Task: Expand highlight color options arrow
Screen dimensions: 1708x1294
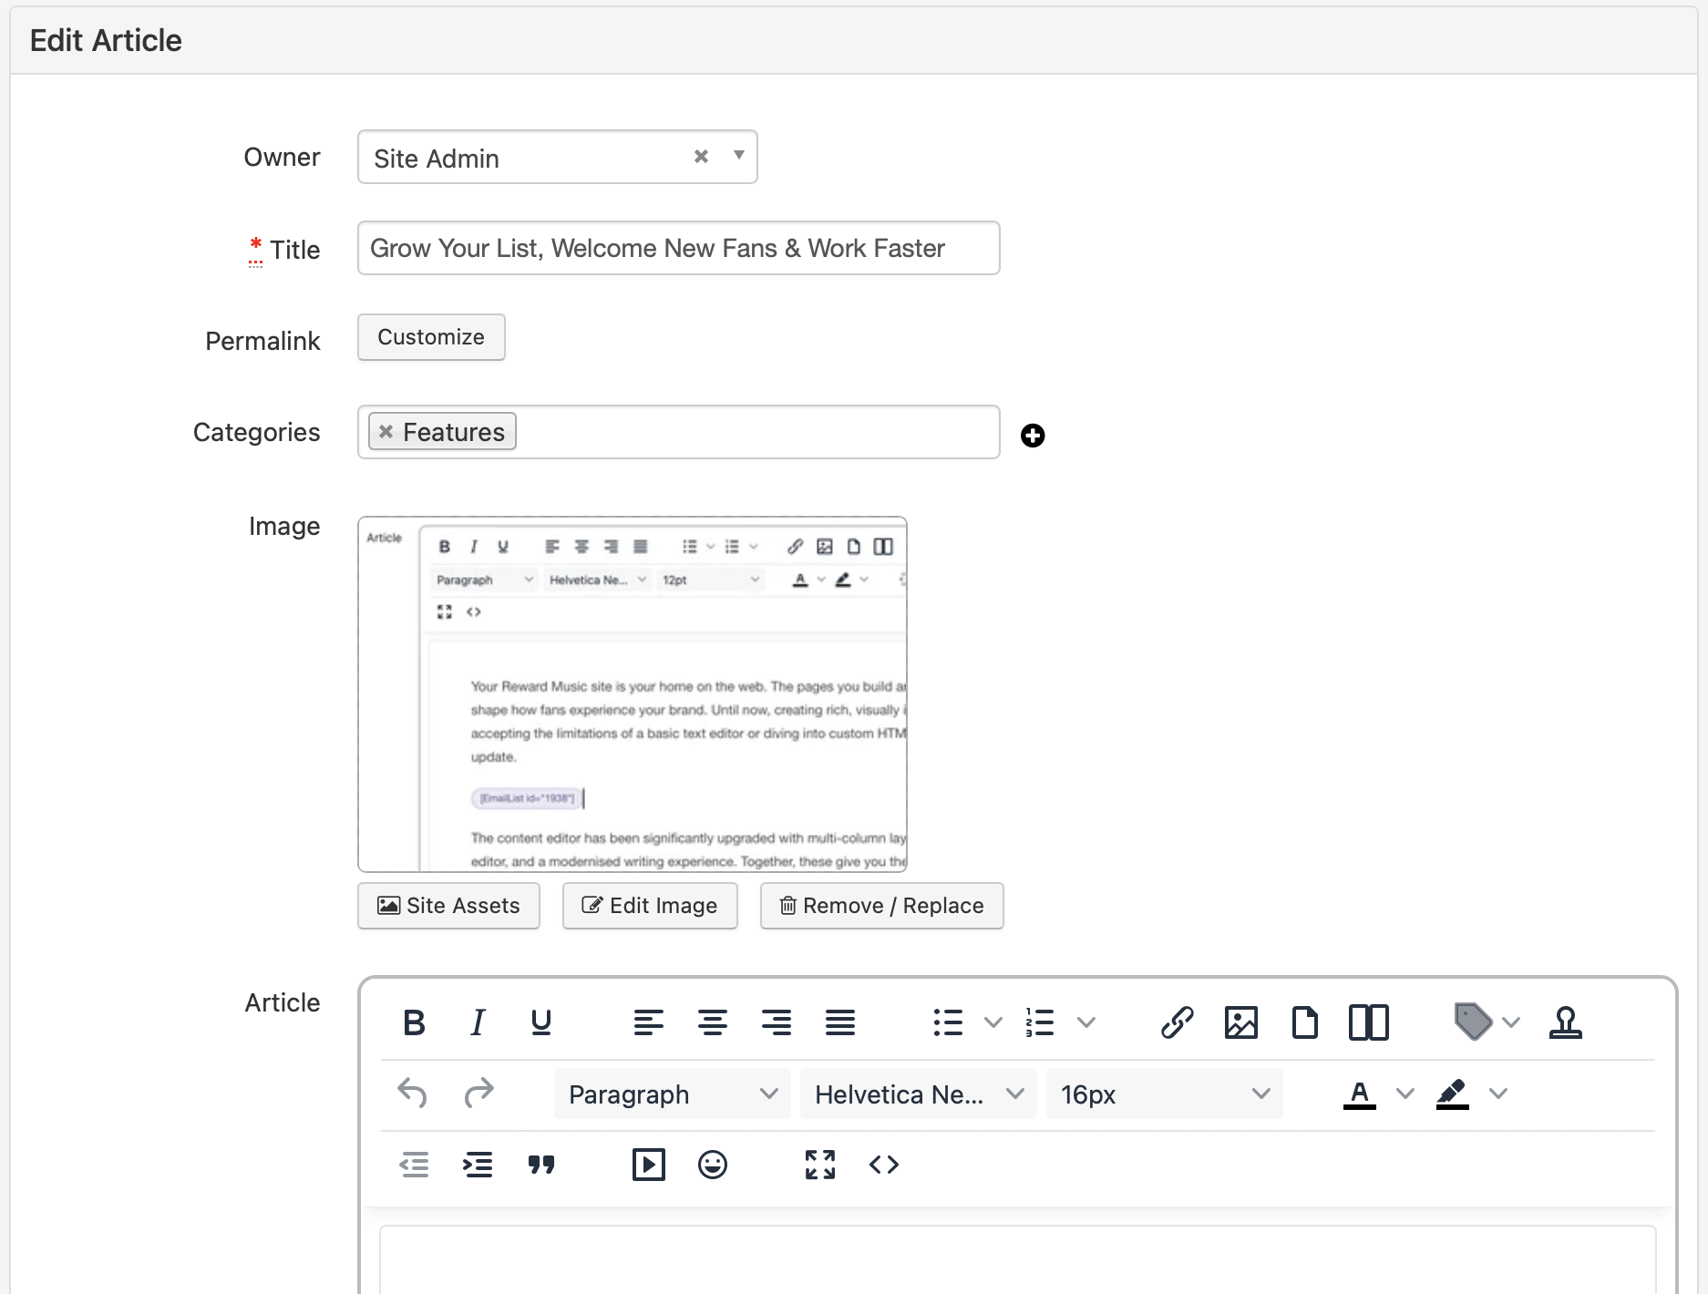Action: pos(1498,1094)
